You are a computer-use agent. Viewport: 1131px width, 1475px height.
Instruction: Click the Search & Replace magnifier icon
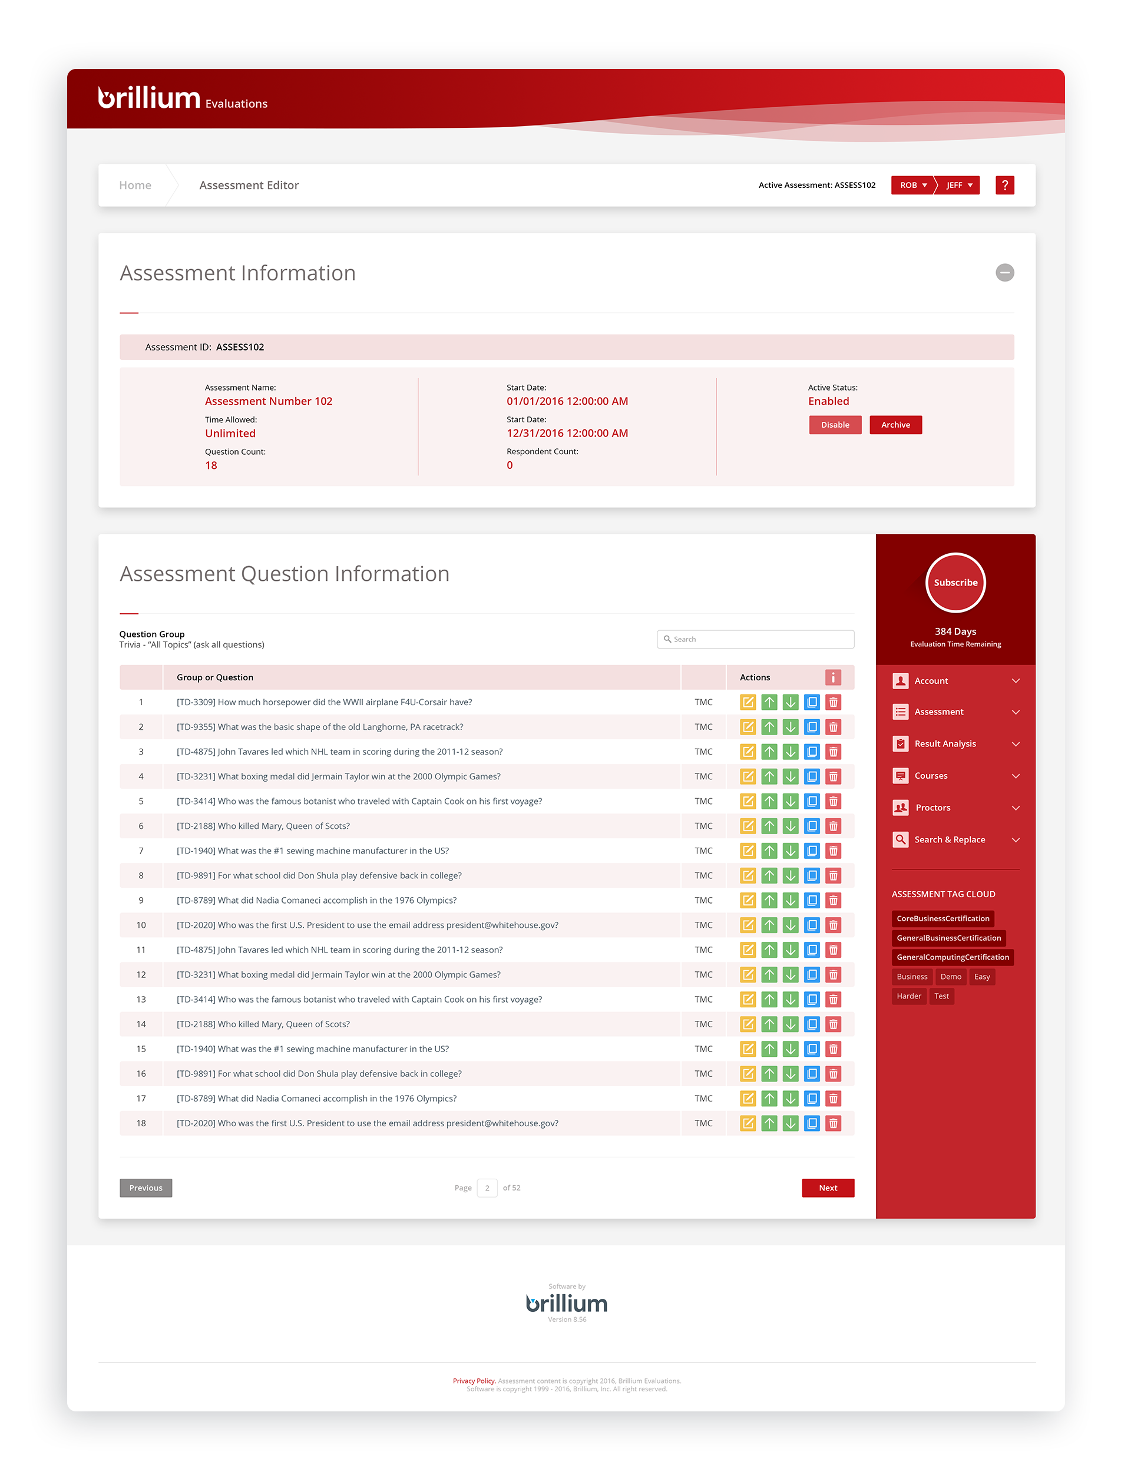(900, 839)
